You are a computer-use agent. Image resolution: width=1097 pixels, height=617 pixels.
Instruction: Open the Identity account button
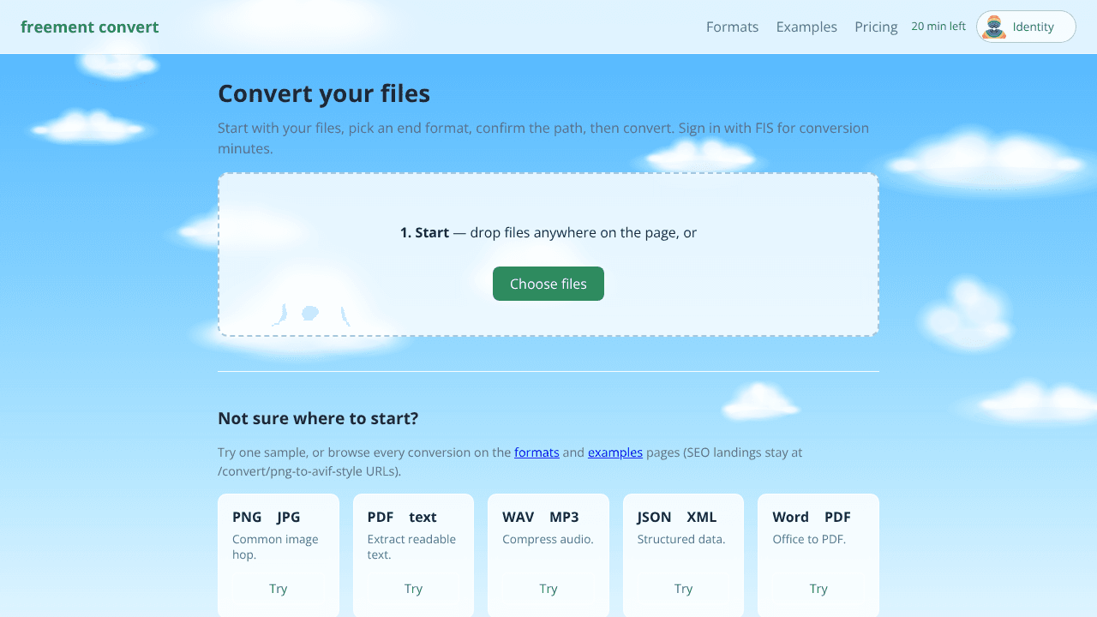pos(1026,27)
